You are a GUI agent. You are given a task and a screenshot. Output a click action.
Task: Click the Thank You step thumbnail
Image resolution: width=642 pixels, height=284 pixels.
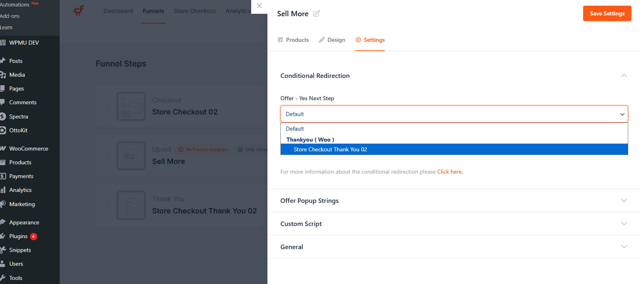[x=131, y=205]
